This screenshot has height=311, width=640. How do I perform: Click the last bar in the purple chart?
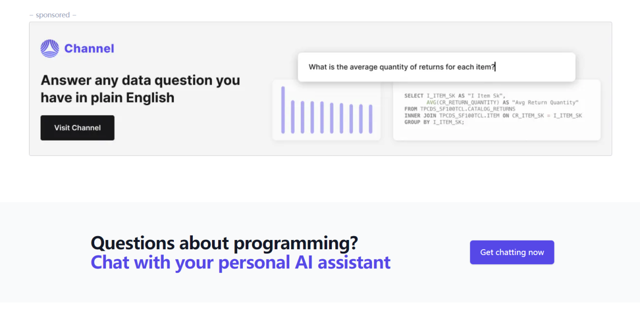pos(370,118)
